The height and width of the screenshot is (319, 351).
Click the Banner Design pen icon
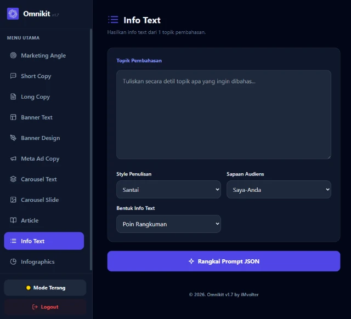(14, 138)
